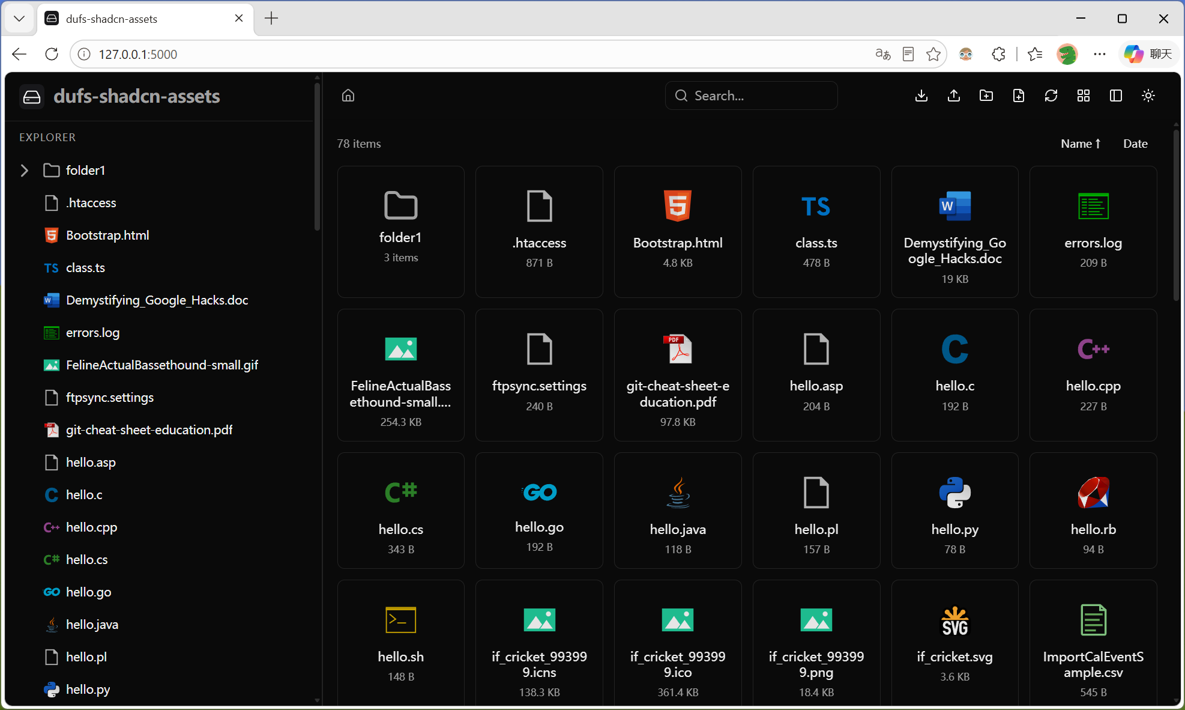This screenshot has height=710, width=1185.
Task: Open browser settings and more menu
Action: 1100,54
